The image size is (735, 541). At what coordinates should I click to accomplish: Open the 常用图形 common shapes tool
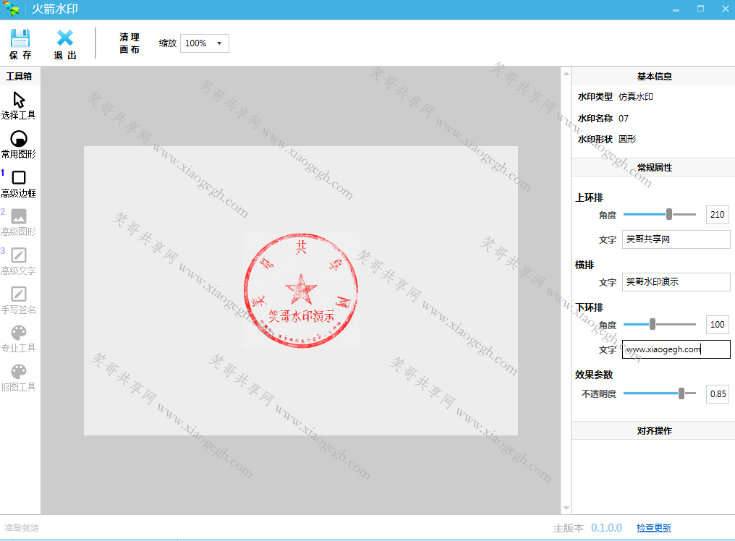point(19,145)
